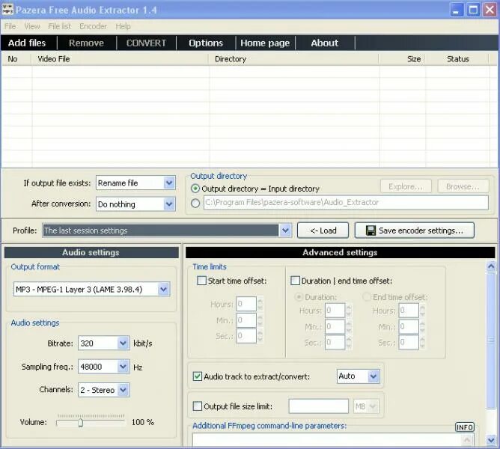Click the '<- Load' profile button
The width and height of the screenshot is (500, 449).
coord(323,230)
